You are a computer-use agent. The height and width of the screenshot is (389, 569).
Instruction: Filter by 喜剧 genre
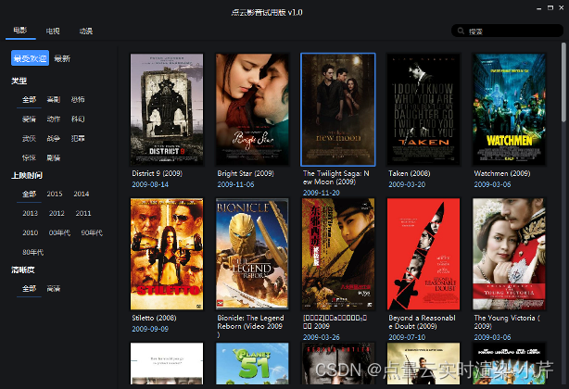(54, 99)
